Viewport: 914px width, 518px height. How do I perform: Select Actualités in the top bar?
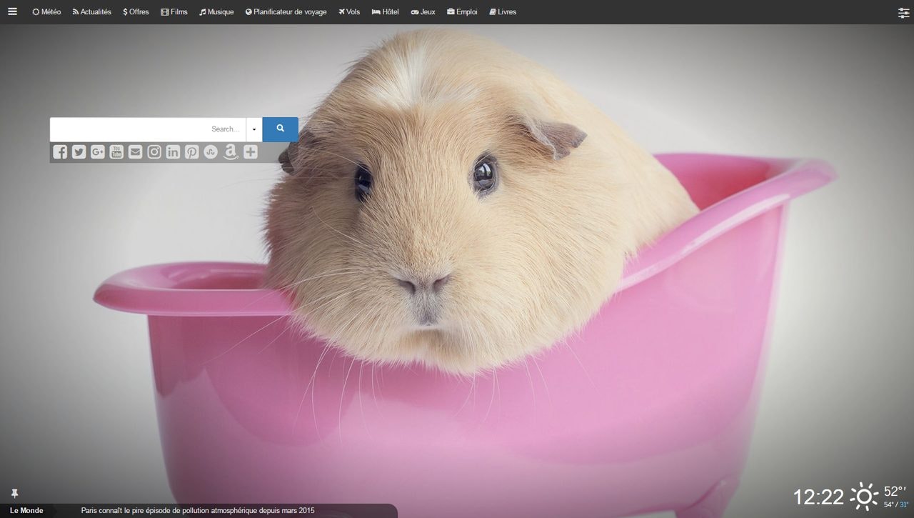(x=90, y=11)
